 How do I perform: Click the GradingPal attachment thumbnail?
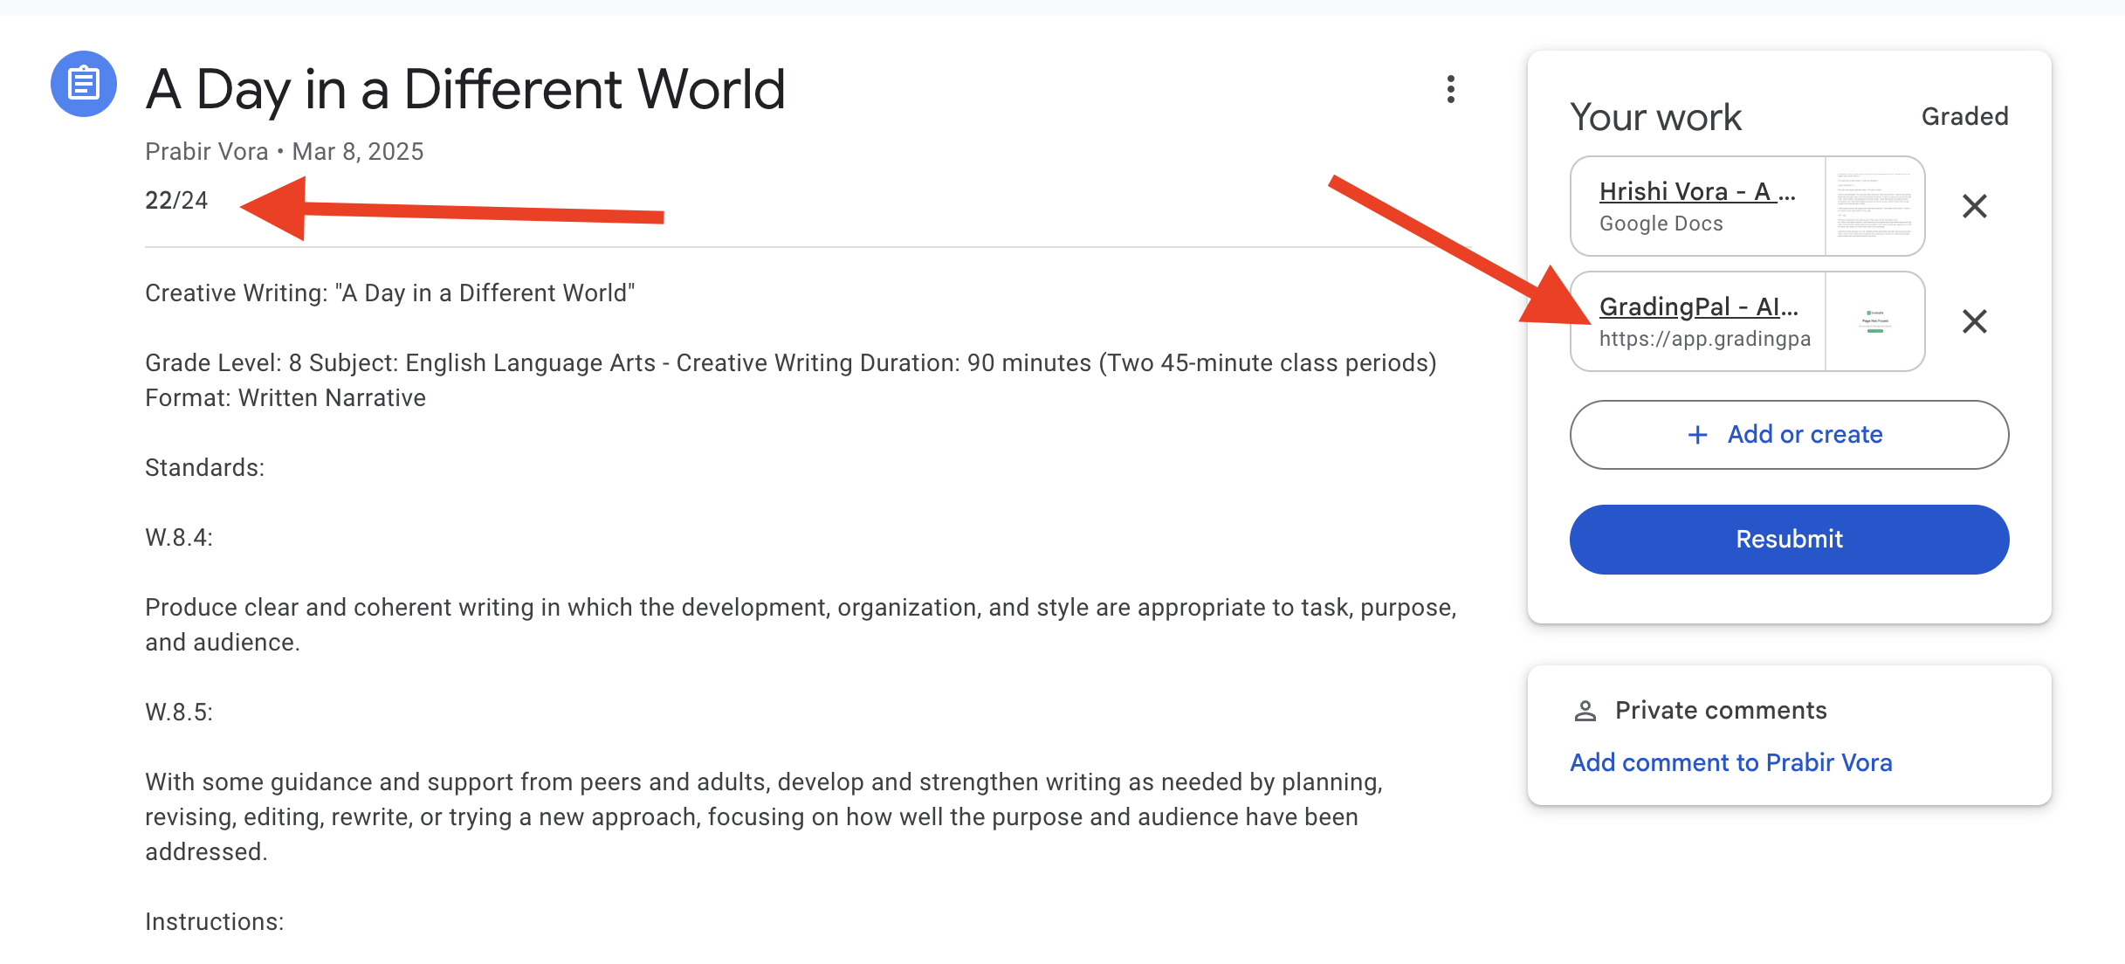pyautogui.click(x=1874, y=321)
